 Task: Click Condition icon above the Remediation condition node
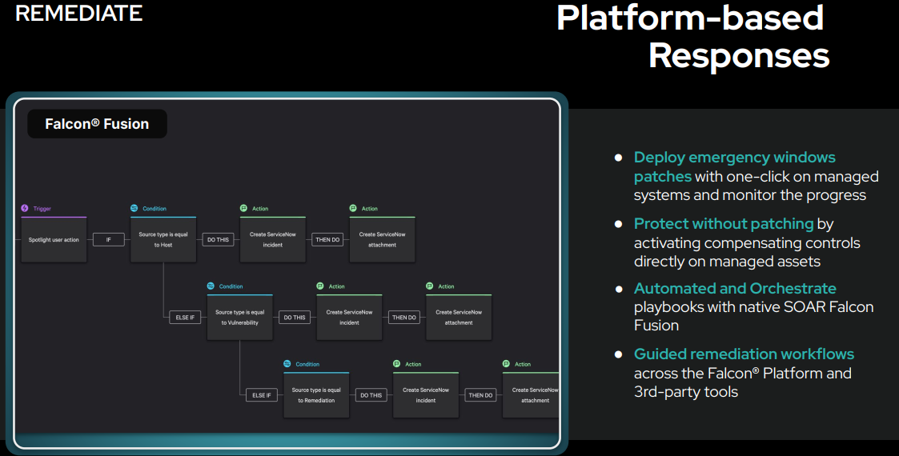tap(287, 364)
